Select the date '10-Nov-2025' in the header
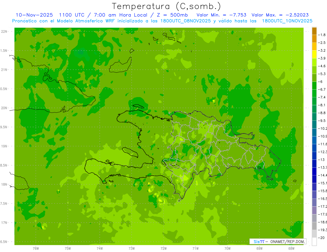Viewport: 327px width, 252px height. pos(34,15)
